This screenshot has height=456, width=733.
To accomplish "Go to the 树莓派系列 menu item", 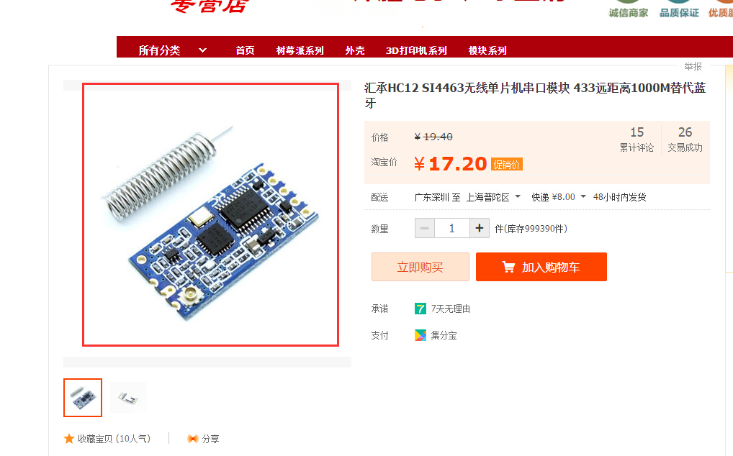I will coord(300,50).
